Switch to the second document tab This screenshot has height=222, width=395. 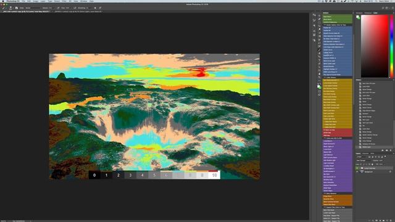78,11
